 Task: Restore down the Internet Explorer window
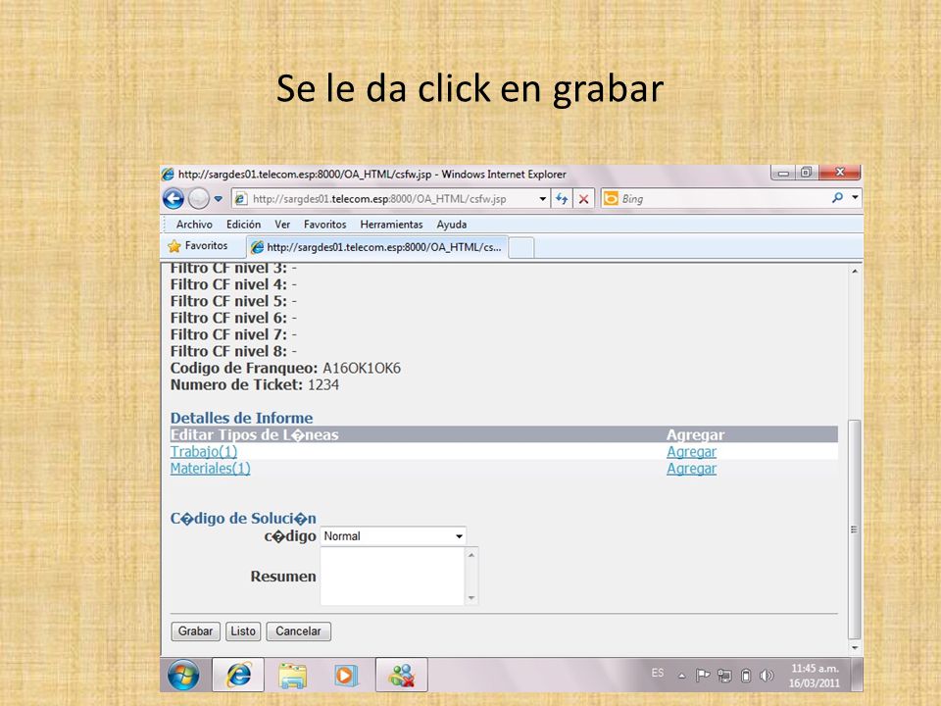point(806,173)
